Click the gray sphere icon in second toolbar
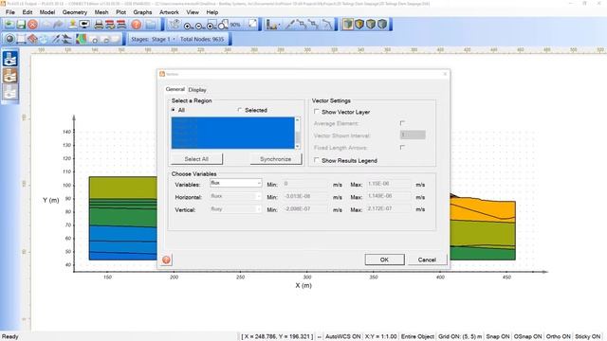Viewport: 607px width, 341px height. (x=9, y=39)
